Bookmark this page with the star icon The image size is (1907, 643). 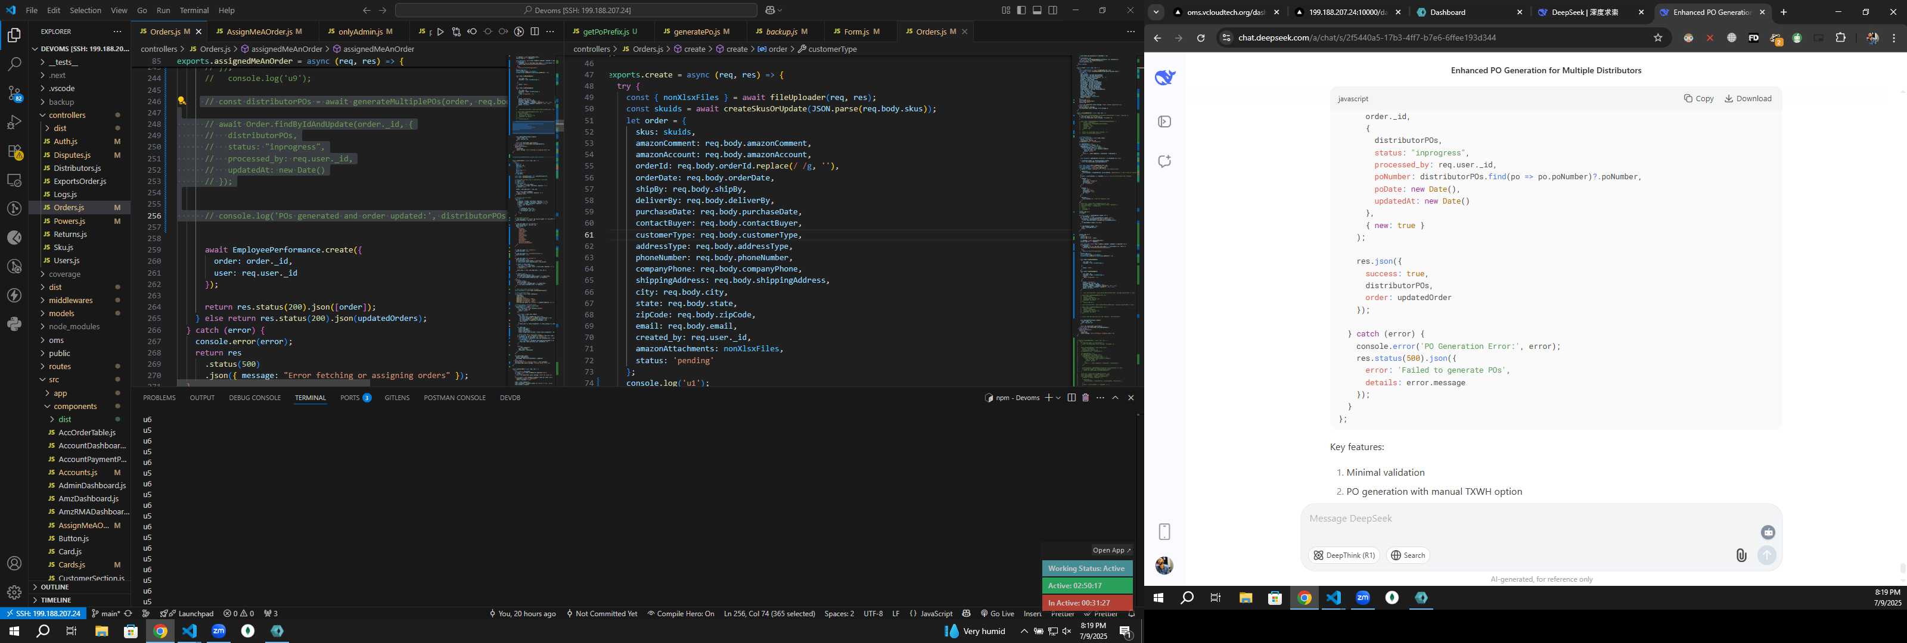[1658, 38]
